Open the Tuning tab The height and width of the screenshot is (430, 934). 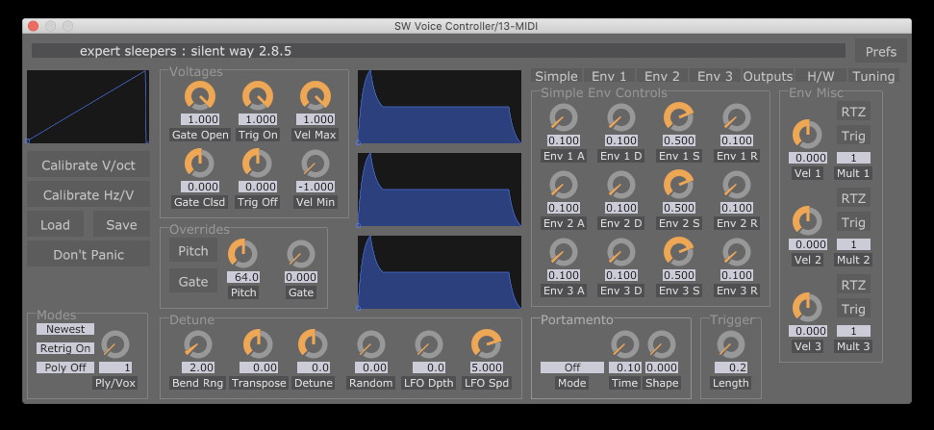(x=873, y=76)
